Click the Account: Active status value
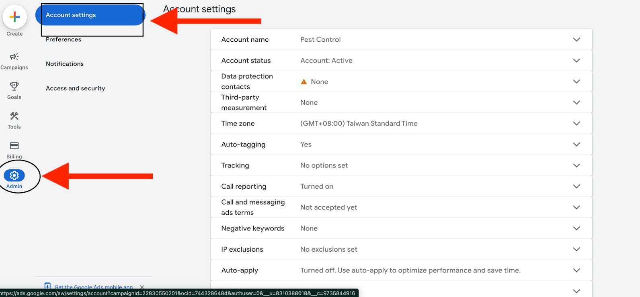 click(326, 61)
